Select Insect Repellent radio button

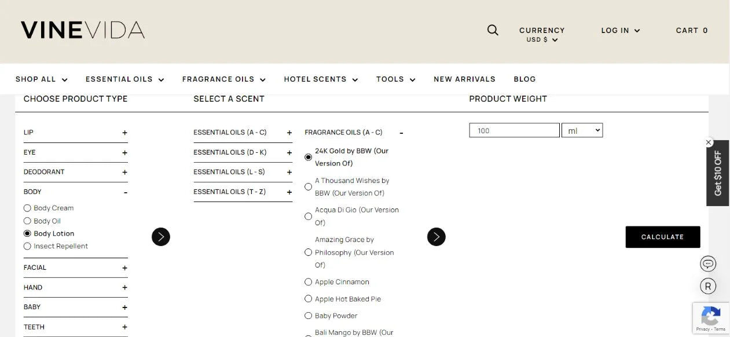[27, 246]
